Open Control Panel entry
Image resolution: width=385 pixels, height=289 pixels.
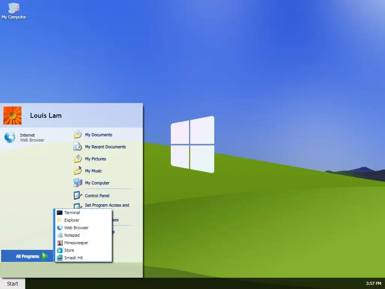coord(97,196)
